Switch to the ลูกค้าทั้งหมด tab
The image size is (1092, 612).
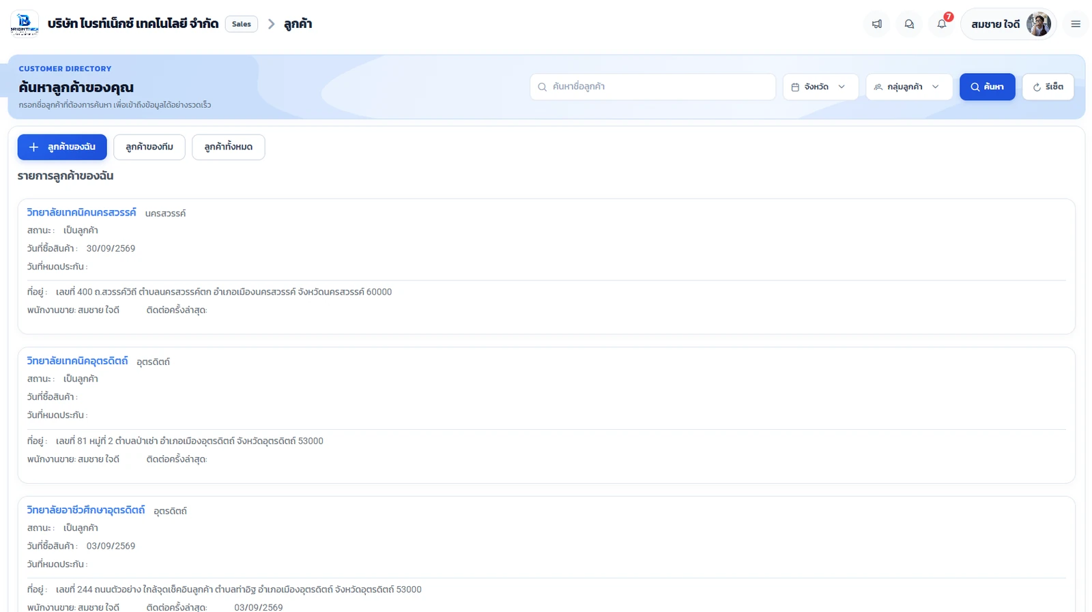click(229, 147)
